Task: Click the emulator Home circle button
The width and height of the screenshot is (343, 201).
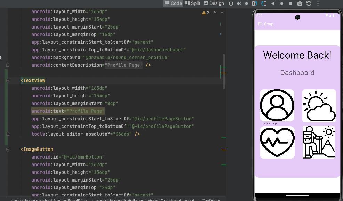Action: (x=282, y=3)
